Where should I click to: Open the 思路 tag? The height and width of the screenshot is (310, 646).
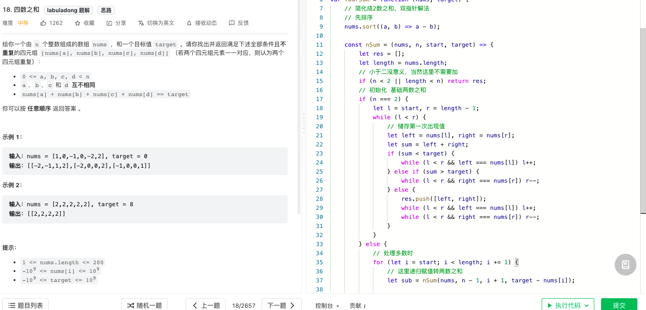pyautogui.click(x=106, y=10)
